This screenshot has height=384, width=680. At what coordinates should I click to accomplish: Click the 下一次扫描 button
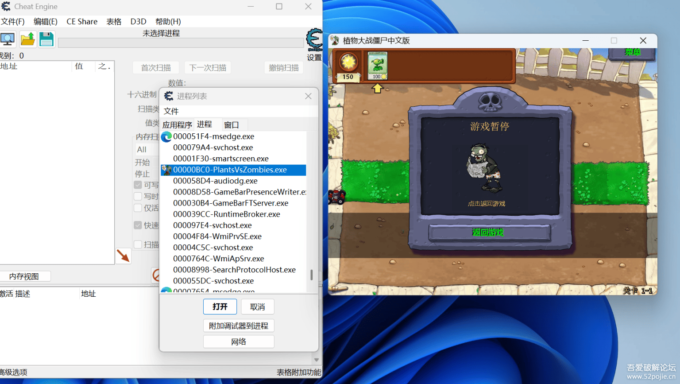[x=208, y=68]
